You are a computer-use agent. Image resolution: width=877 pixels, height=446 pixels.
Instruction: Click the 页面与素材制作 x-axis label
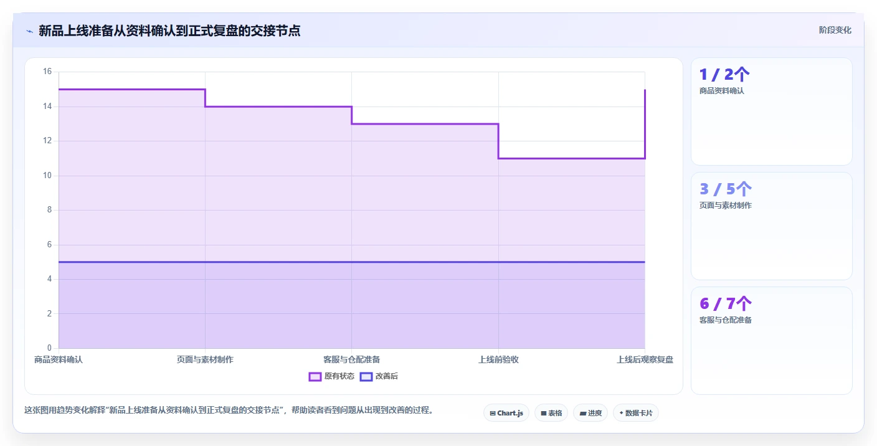[205, 359]
